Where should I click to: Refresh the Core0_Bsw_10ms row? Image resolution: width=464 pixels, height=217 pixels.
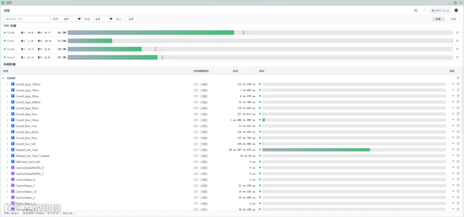tap(458, 120)
